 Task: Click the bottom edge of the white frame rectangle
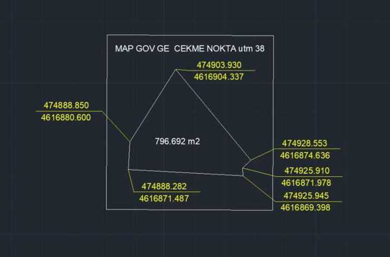(189, 209)
